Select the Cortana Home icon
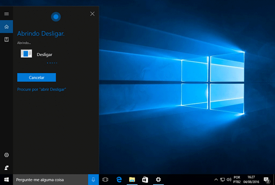 [7, 26]
